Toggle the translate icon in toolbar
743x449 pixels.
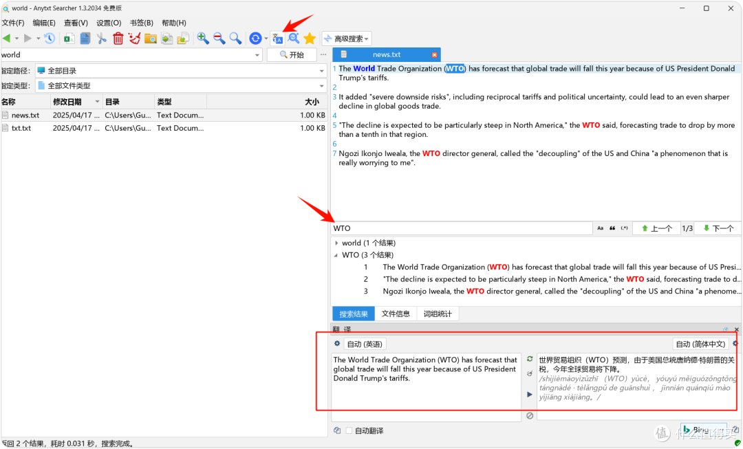[x=278, y=39]
